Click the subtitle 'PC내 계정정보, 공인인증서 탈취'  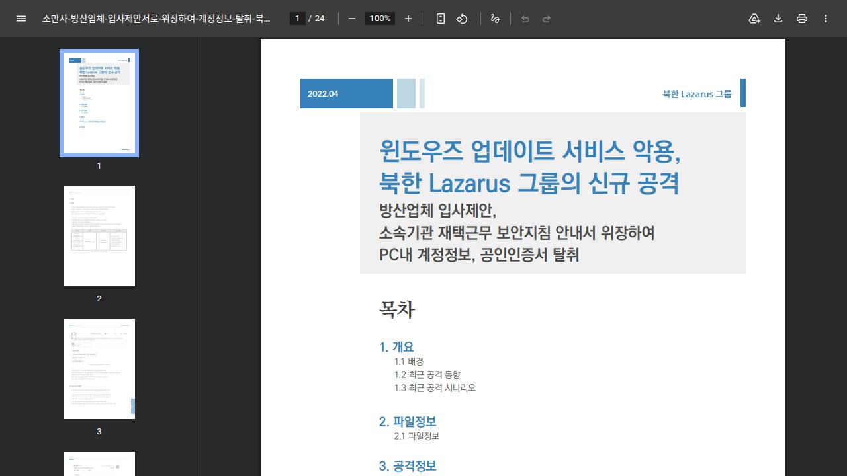(x=479, y=255)
